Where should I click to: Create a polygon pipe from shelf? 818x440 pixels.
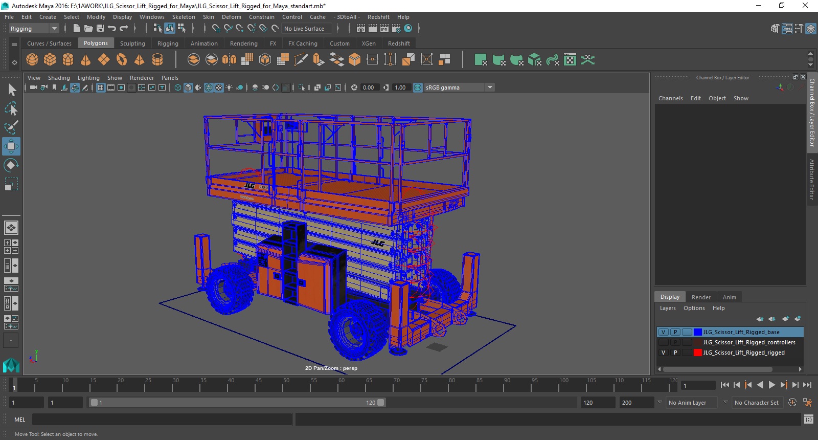157,60
